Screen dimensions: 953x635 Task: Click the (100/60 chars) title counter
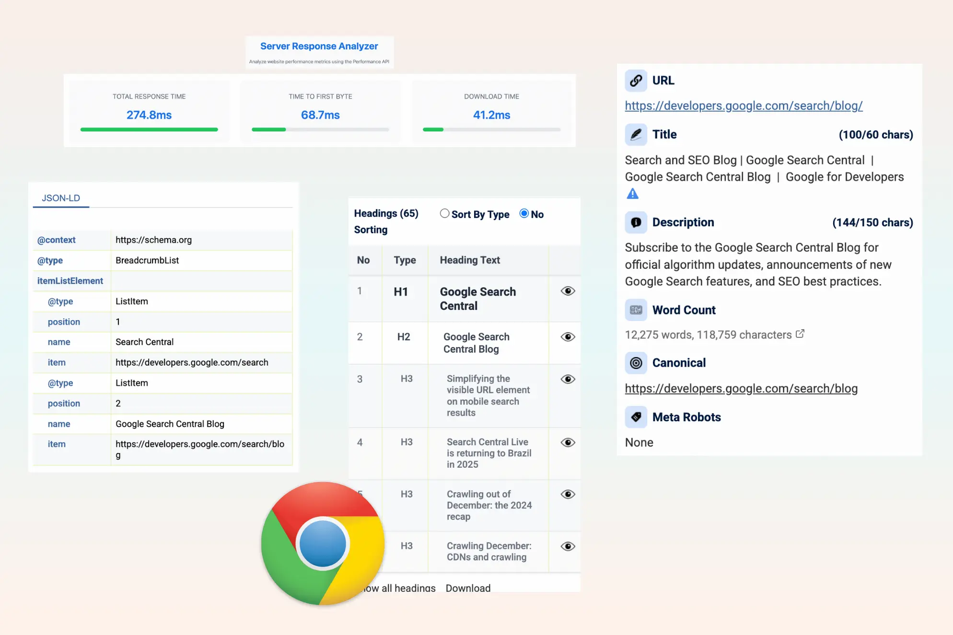[x=876, y=135]
